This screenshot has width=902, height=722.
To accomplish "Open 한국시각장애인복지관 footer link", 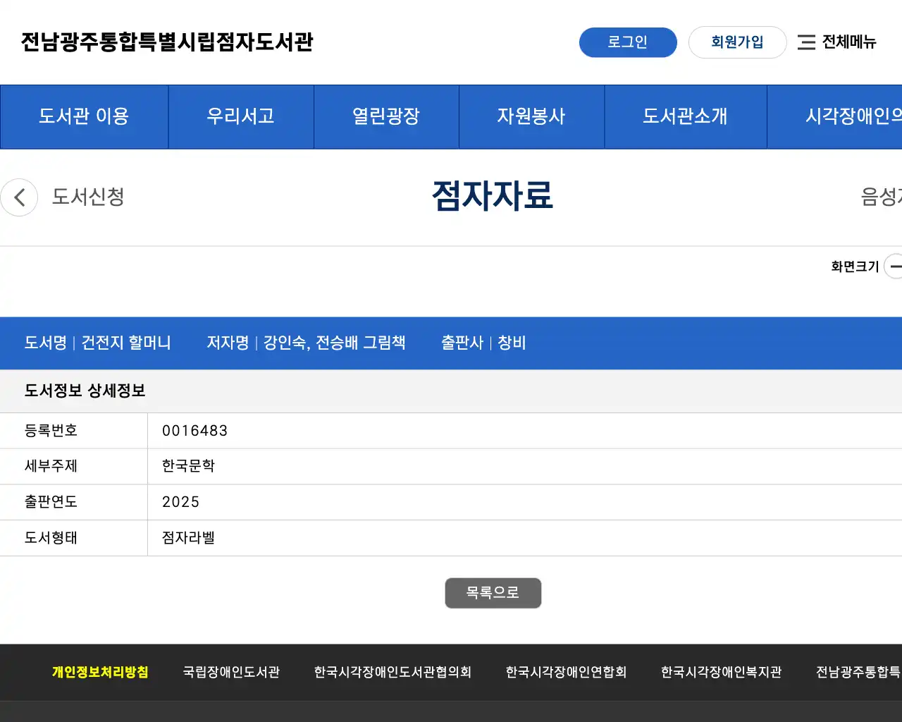I will point(721,672).
